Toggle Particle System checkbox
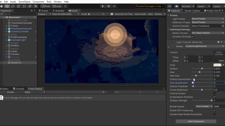Viewport: 225px width, 126px height. click(214, 93)
